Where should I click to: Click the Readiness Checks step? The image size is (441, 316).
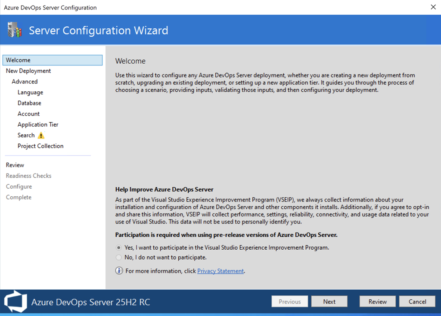pos(29,176)
